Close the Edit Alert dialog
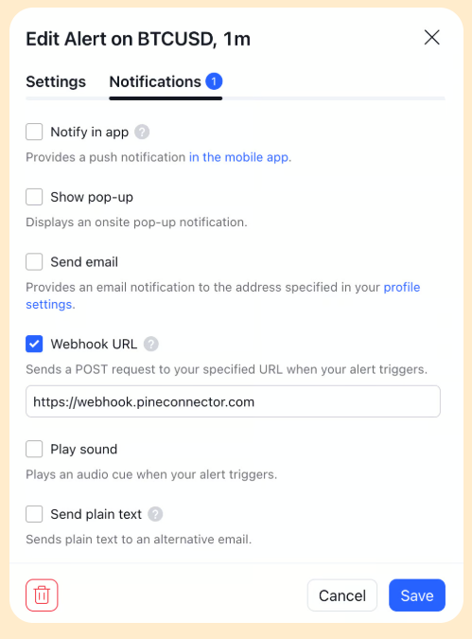Image resolution: width=472 pixels, height=639 pixels. point(431,38)
